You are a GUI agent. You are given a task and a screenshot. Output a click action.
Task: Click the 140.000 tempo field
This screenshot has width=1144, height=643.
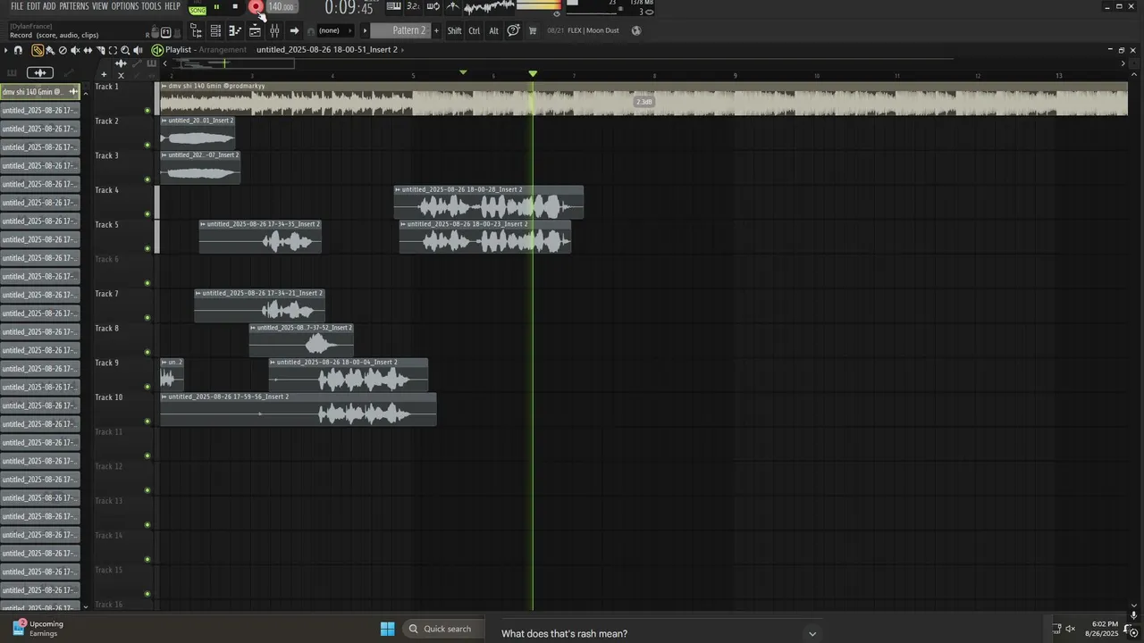282,7
